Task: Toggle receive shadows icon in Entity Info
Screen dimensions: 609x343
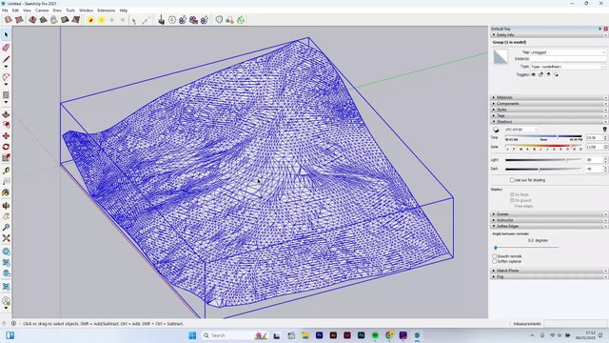Action: [548, 74]
